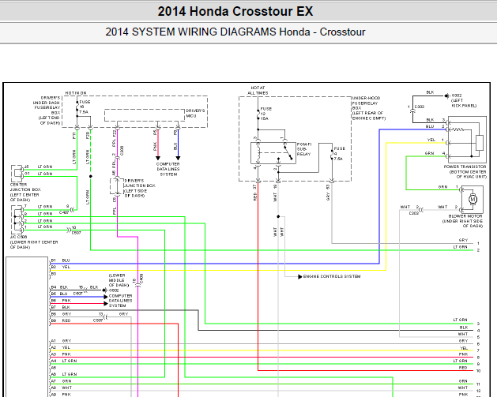Click the G302 ground point symbol
Viewport: 497px width, 397px height.
[446, 96]
